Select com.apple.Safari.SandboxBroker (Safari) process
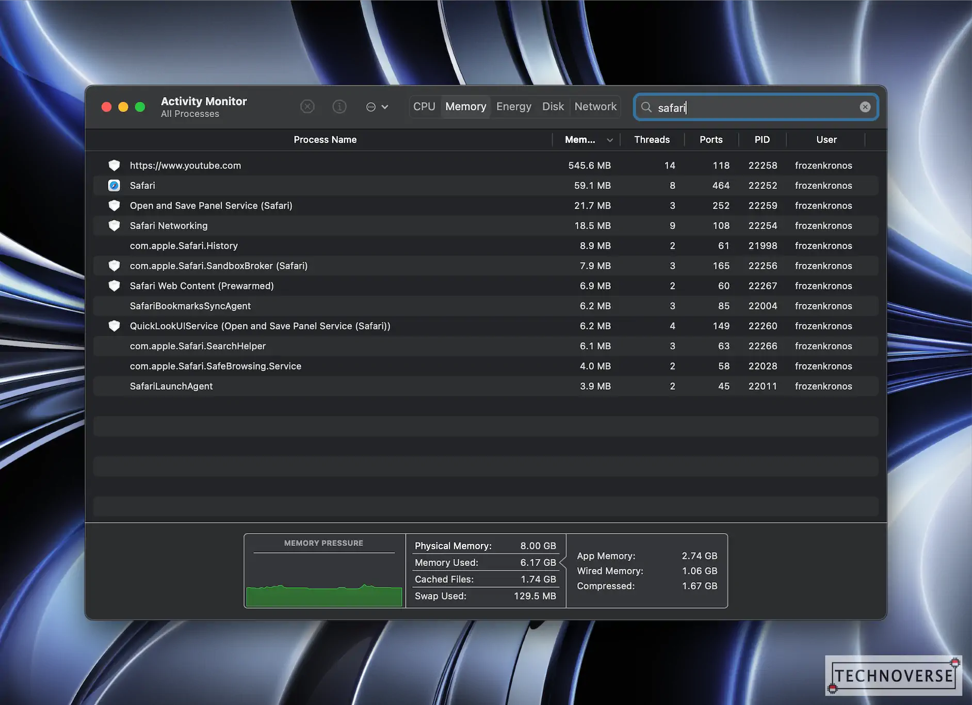Viewport: 972px width, 705px height. tap(219, 266)
